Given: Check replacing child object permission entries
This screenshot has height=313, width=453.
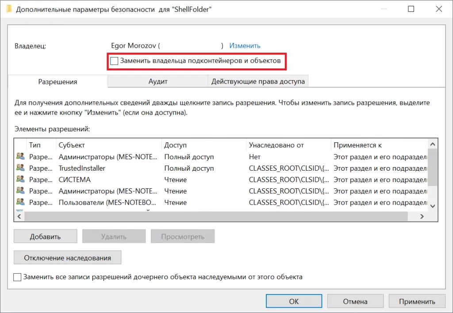Looking at the screenshot, I should click(17, 277).
